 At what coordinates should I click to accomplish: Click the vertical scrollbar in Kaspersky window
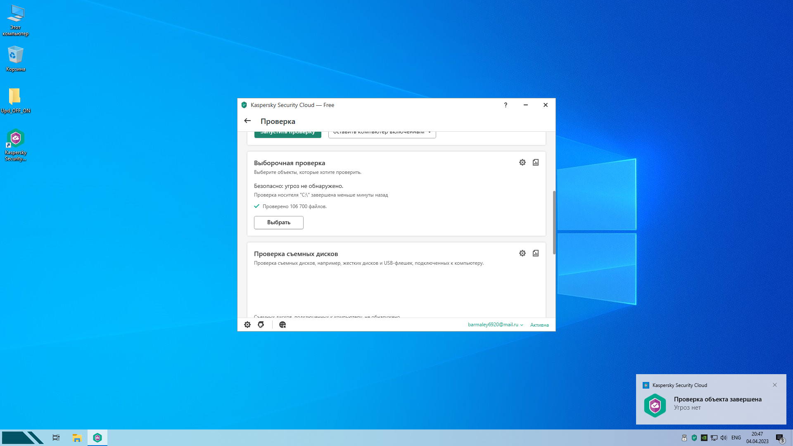click(x=554, y=223)
